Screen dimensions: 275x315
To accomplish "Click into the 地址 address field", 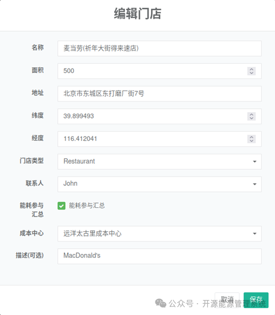I will tap(160, 94).
